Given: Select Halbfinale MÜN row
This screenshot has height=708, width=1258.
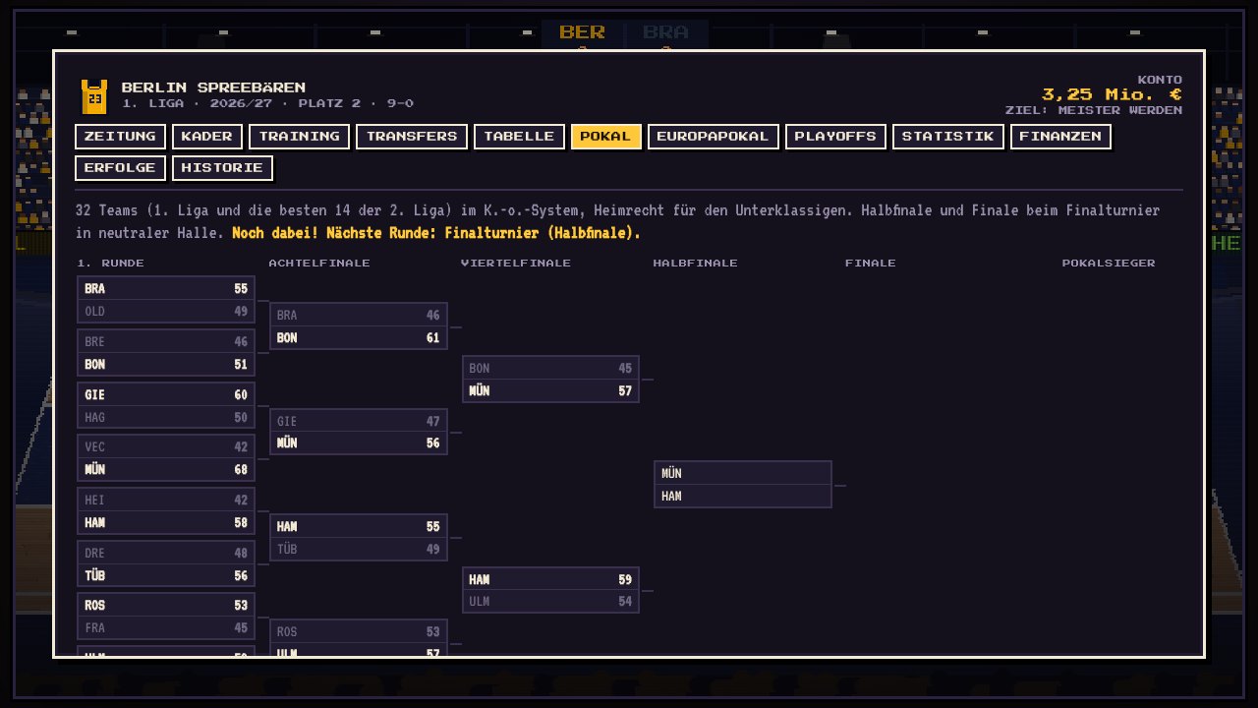Looking at the screenshot, I should tap(743, 474).
